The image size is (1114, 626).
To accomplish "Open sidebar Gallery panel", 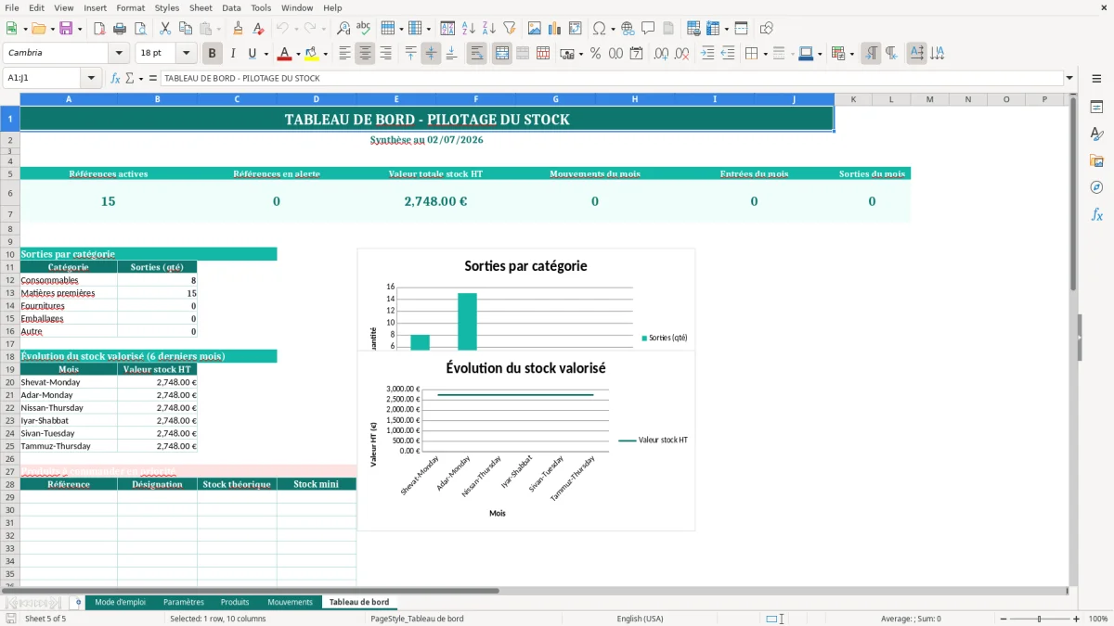I will point(1096,161).
